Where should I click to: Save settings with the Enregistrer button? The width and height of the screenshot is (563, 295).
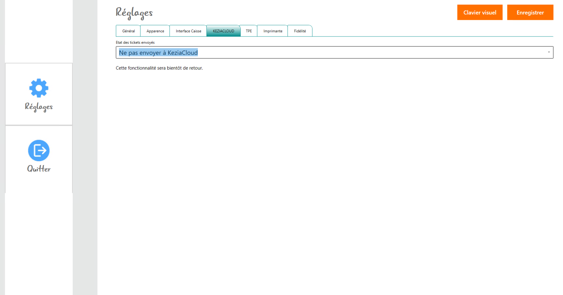point(530,12)
